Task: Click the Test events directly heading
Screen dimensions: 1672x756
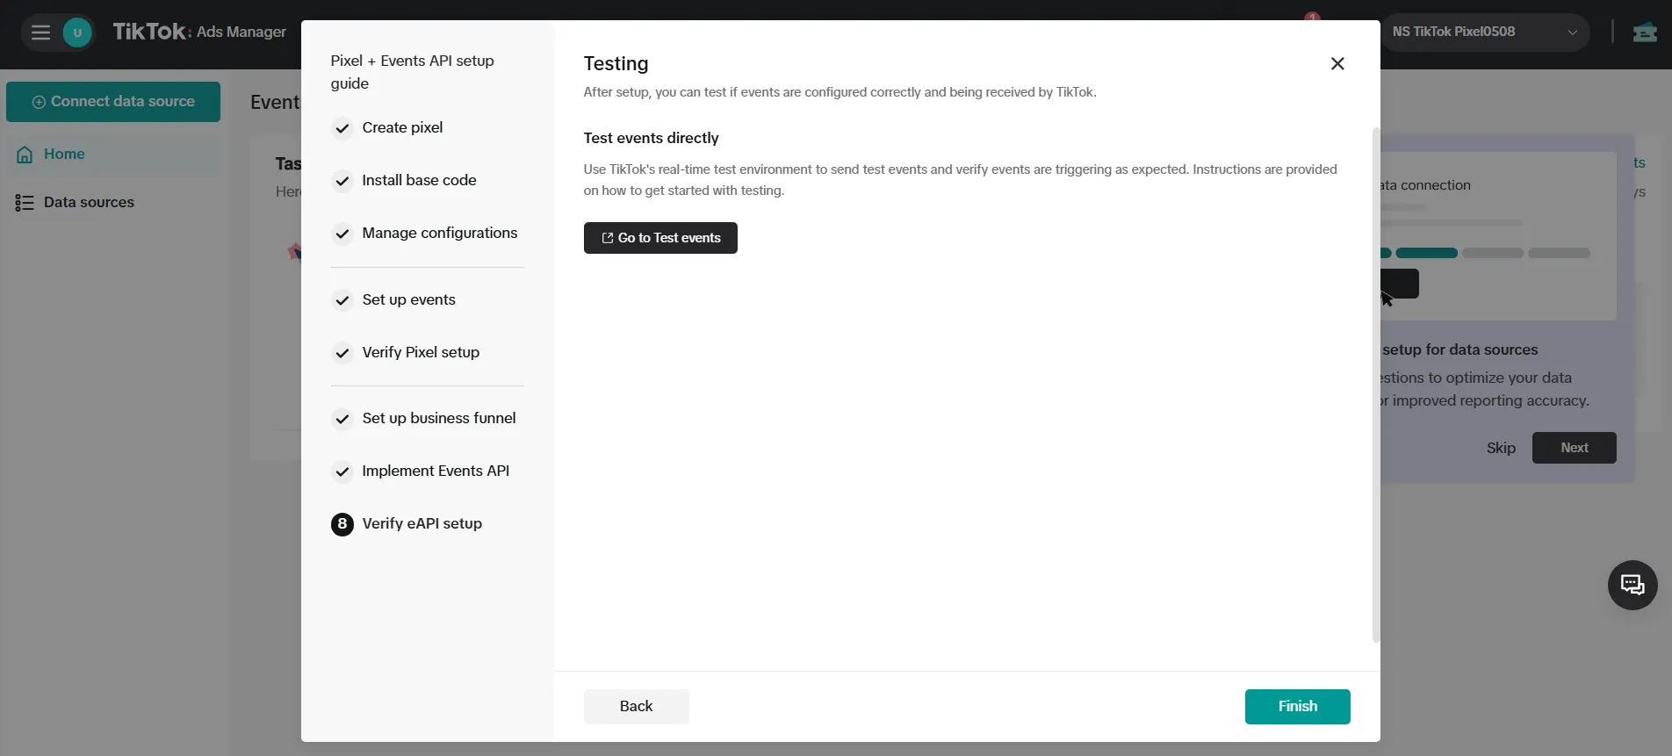Action: click(651, 138)
